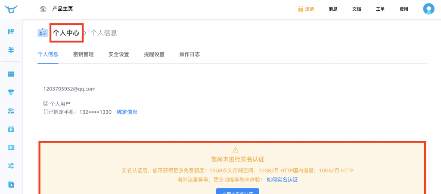The height and width of the screenshot is (194, 441).
Task: Click the 邀请 gift invitation link
Action: (x=306, y=9)
